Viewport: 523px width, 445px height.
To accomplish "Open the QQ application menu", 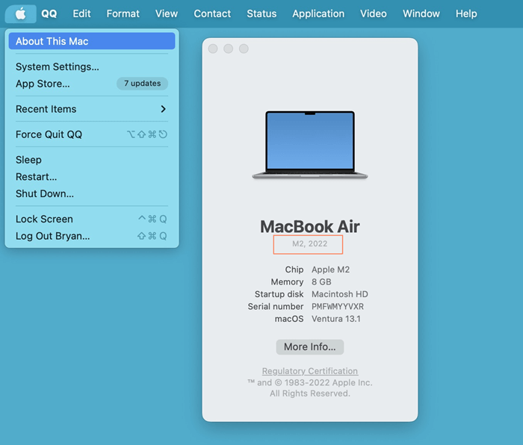I will coord(49,13).
